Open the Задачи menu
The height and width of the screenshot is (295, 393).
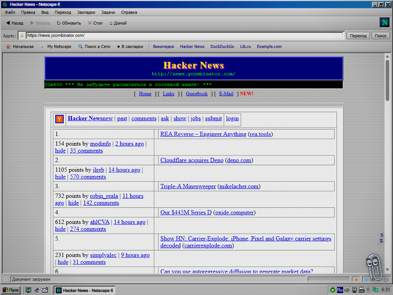coord(108,12)
